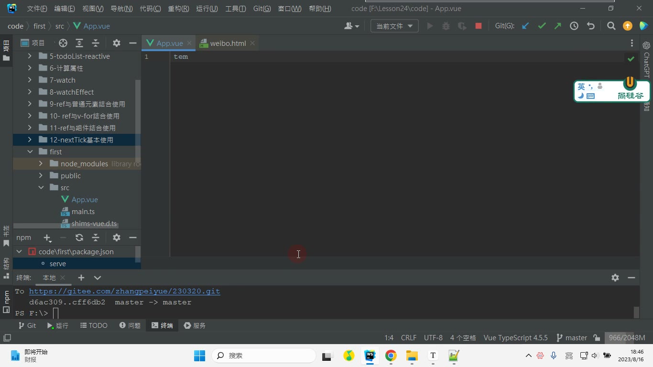653x367 pixels.
Task: Reload npm scripts refresh icon
Action: (x=79, y=237)
